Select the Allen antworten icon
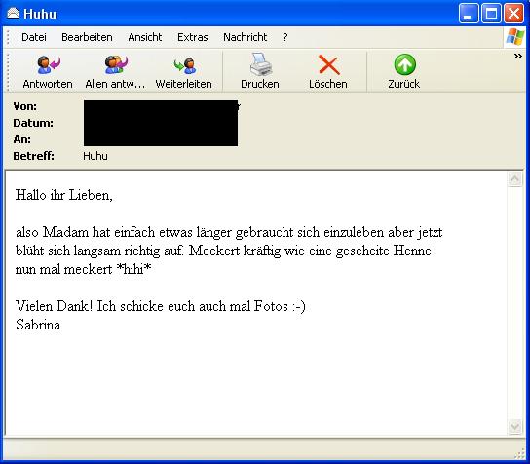The image size is (530, 464). 116,65
